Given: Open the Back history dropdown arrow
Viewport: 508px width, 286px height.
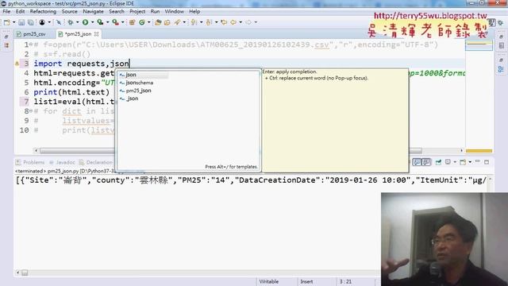Looking at the screenshot, I should [x=241, y=22].
